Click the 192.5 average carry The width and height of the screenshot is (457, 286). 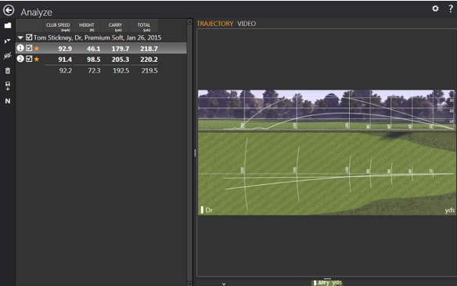pyautogui.click(x=121, y=71)
